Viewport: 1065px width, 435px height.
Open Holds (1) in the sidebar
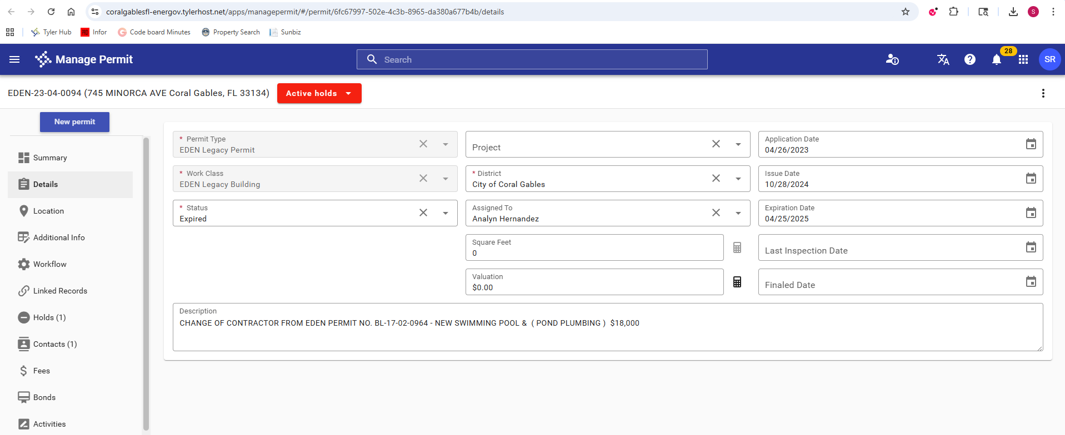(49, 317)
